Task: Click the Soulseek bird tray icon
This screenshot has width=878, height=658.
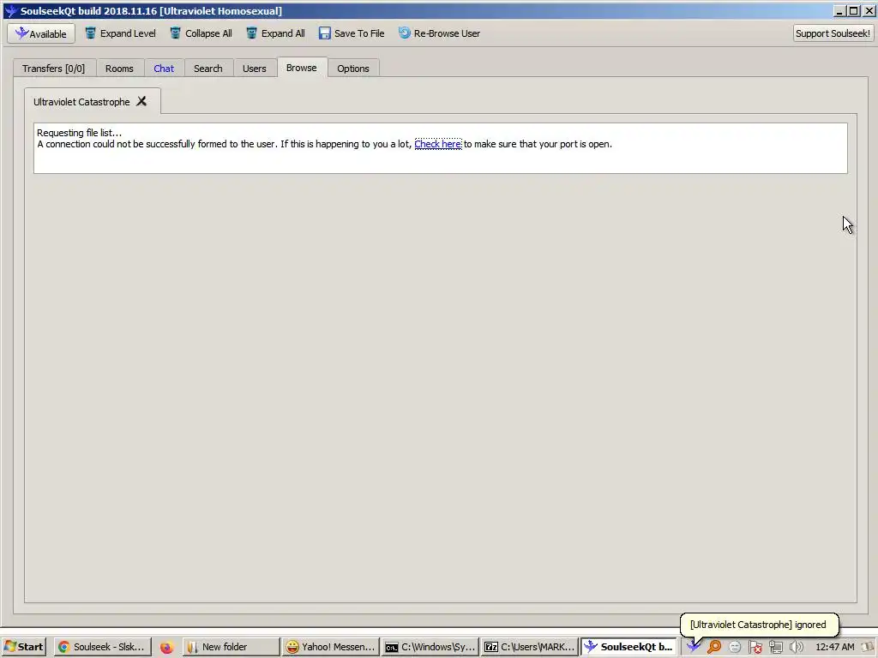Action: 694,647
